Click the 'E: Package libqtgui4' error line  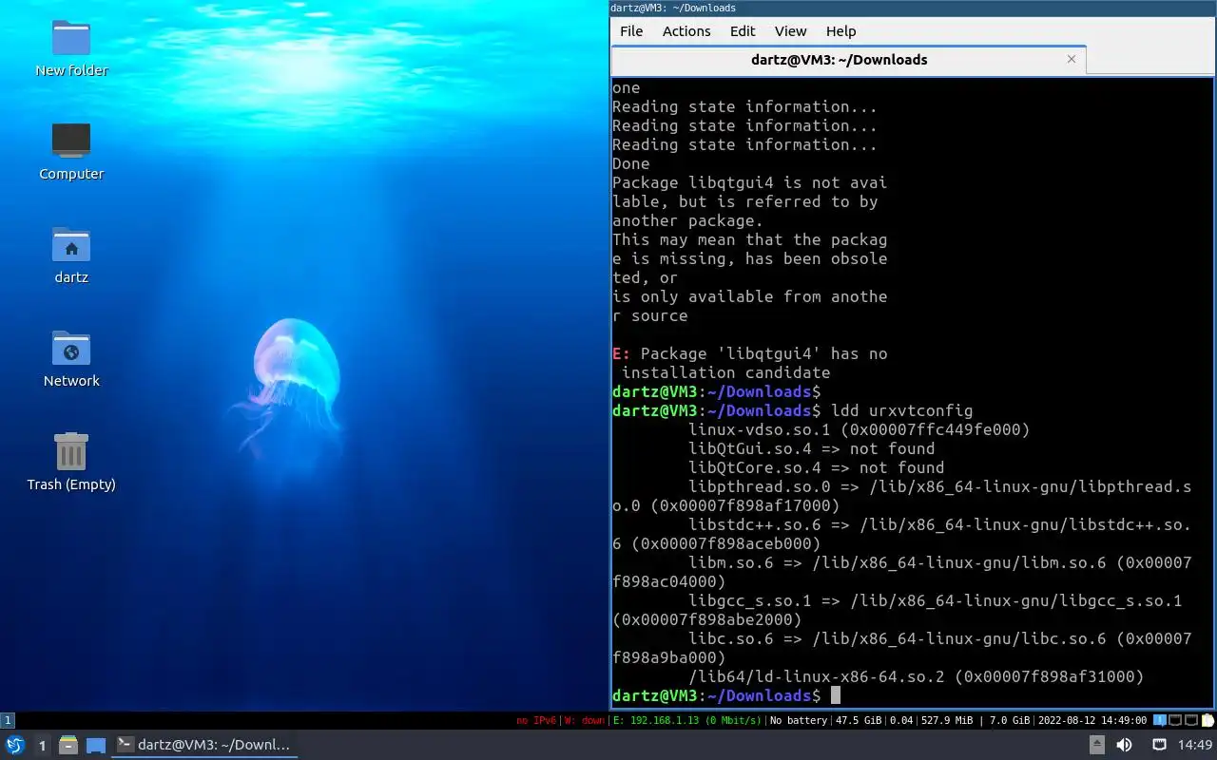coord(749,353)
